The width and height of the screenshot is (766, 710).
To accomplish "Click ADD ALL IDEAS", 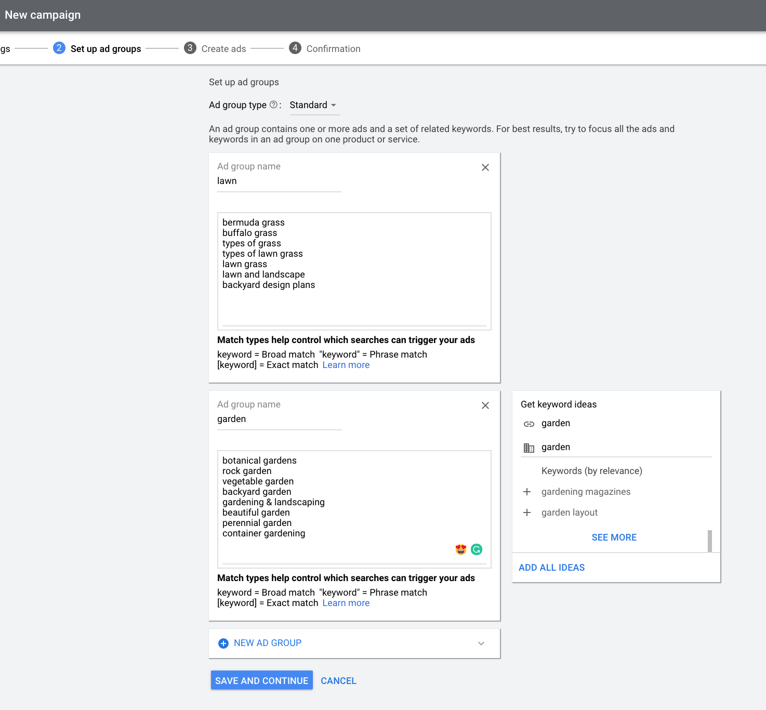I will click(551, 567).
